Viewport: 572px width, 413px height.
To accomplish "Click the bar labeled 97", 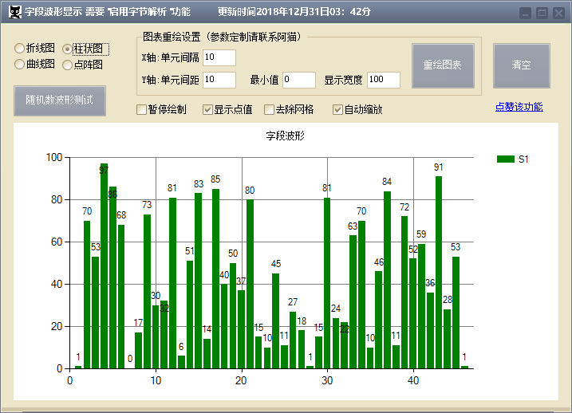I will tap(105, 266).
